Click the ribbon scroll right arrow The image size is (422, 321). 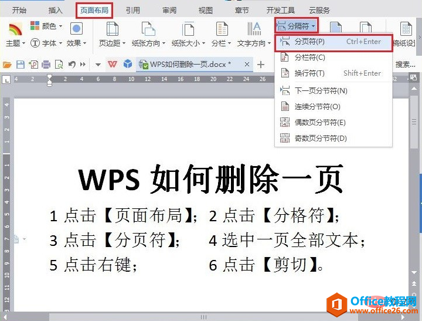click(419, 38)
